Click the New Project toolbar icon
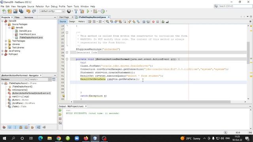 pos(9,11)
